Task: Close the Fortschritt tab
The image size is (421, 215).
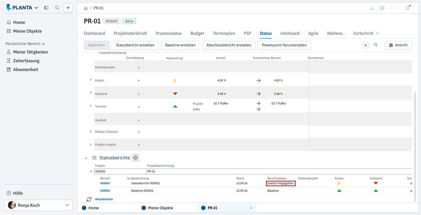Action: pos(378,33)
